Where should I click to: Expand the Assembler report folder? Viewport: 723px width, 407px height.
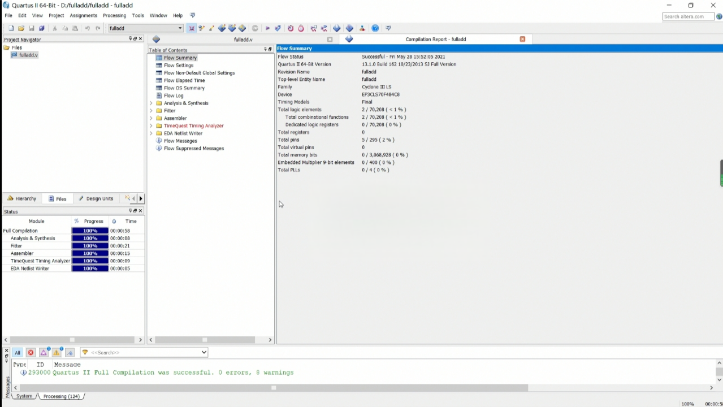151,118
